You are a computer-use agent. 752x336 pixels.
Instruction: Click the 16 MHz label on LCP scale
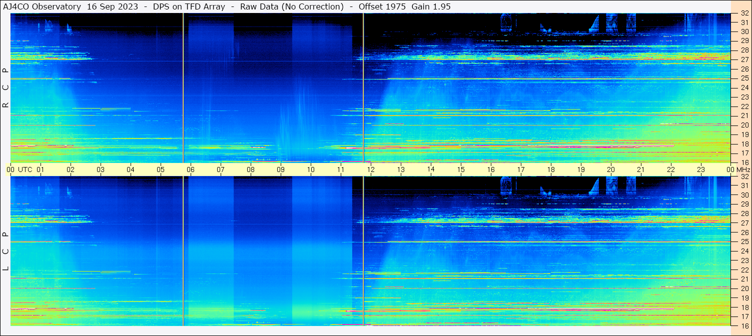744,325
